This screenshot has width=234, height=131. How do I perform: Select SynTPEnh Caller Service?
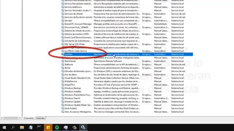(76, 51)
